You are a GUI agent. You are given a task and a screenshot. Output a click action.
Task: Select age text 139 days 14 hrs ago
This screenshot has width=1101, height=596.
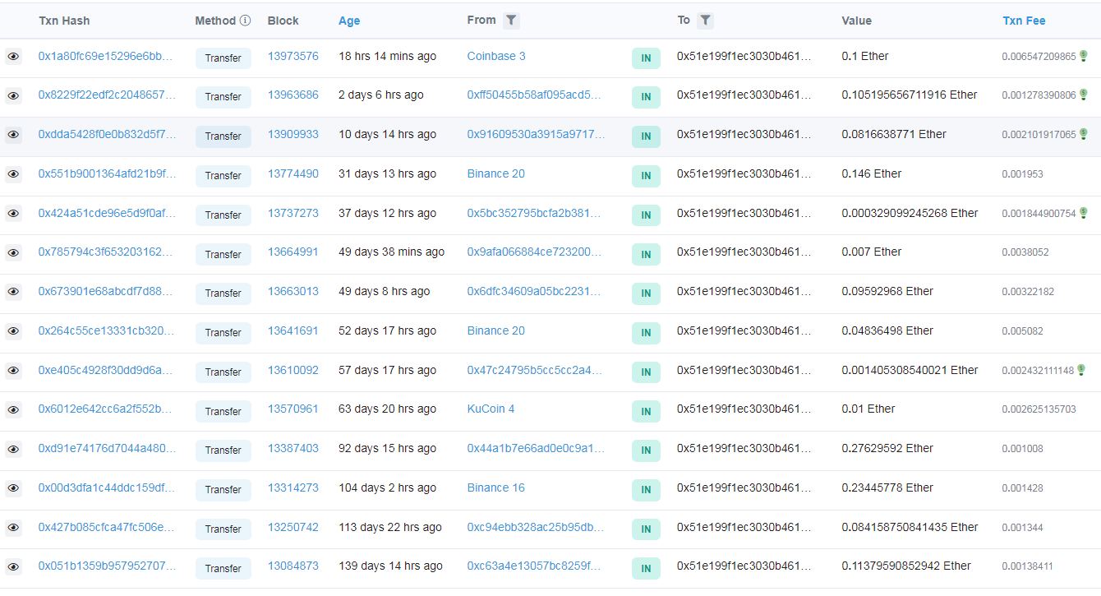pyautogui.click(x=390, y=566)
